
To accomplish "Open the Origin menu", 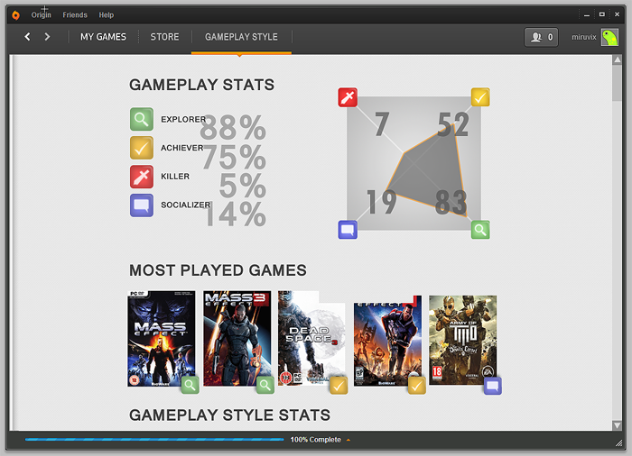I will coord(42,15).
